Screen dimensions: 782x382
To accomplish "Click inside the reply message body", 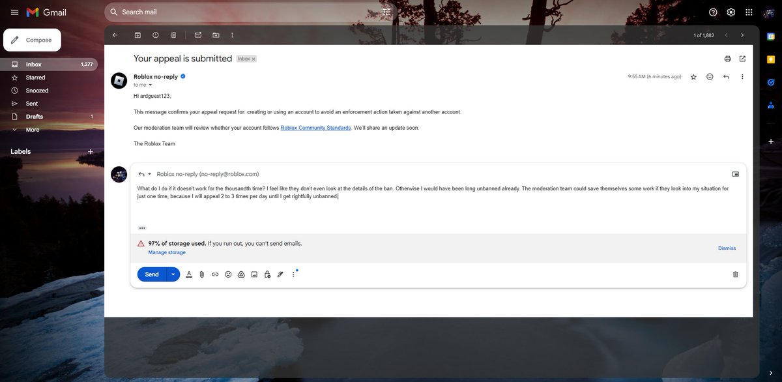I will pos(438,202).
